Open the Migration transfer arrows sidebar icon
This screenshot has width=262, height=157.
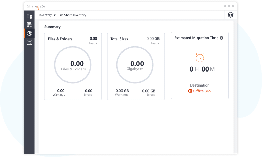[30, 42]
